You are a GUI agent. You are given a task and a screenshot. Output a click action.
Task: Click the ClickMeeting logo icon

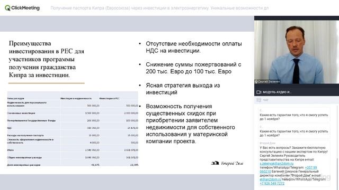pos(7,8)
